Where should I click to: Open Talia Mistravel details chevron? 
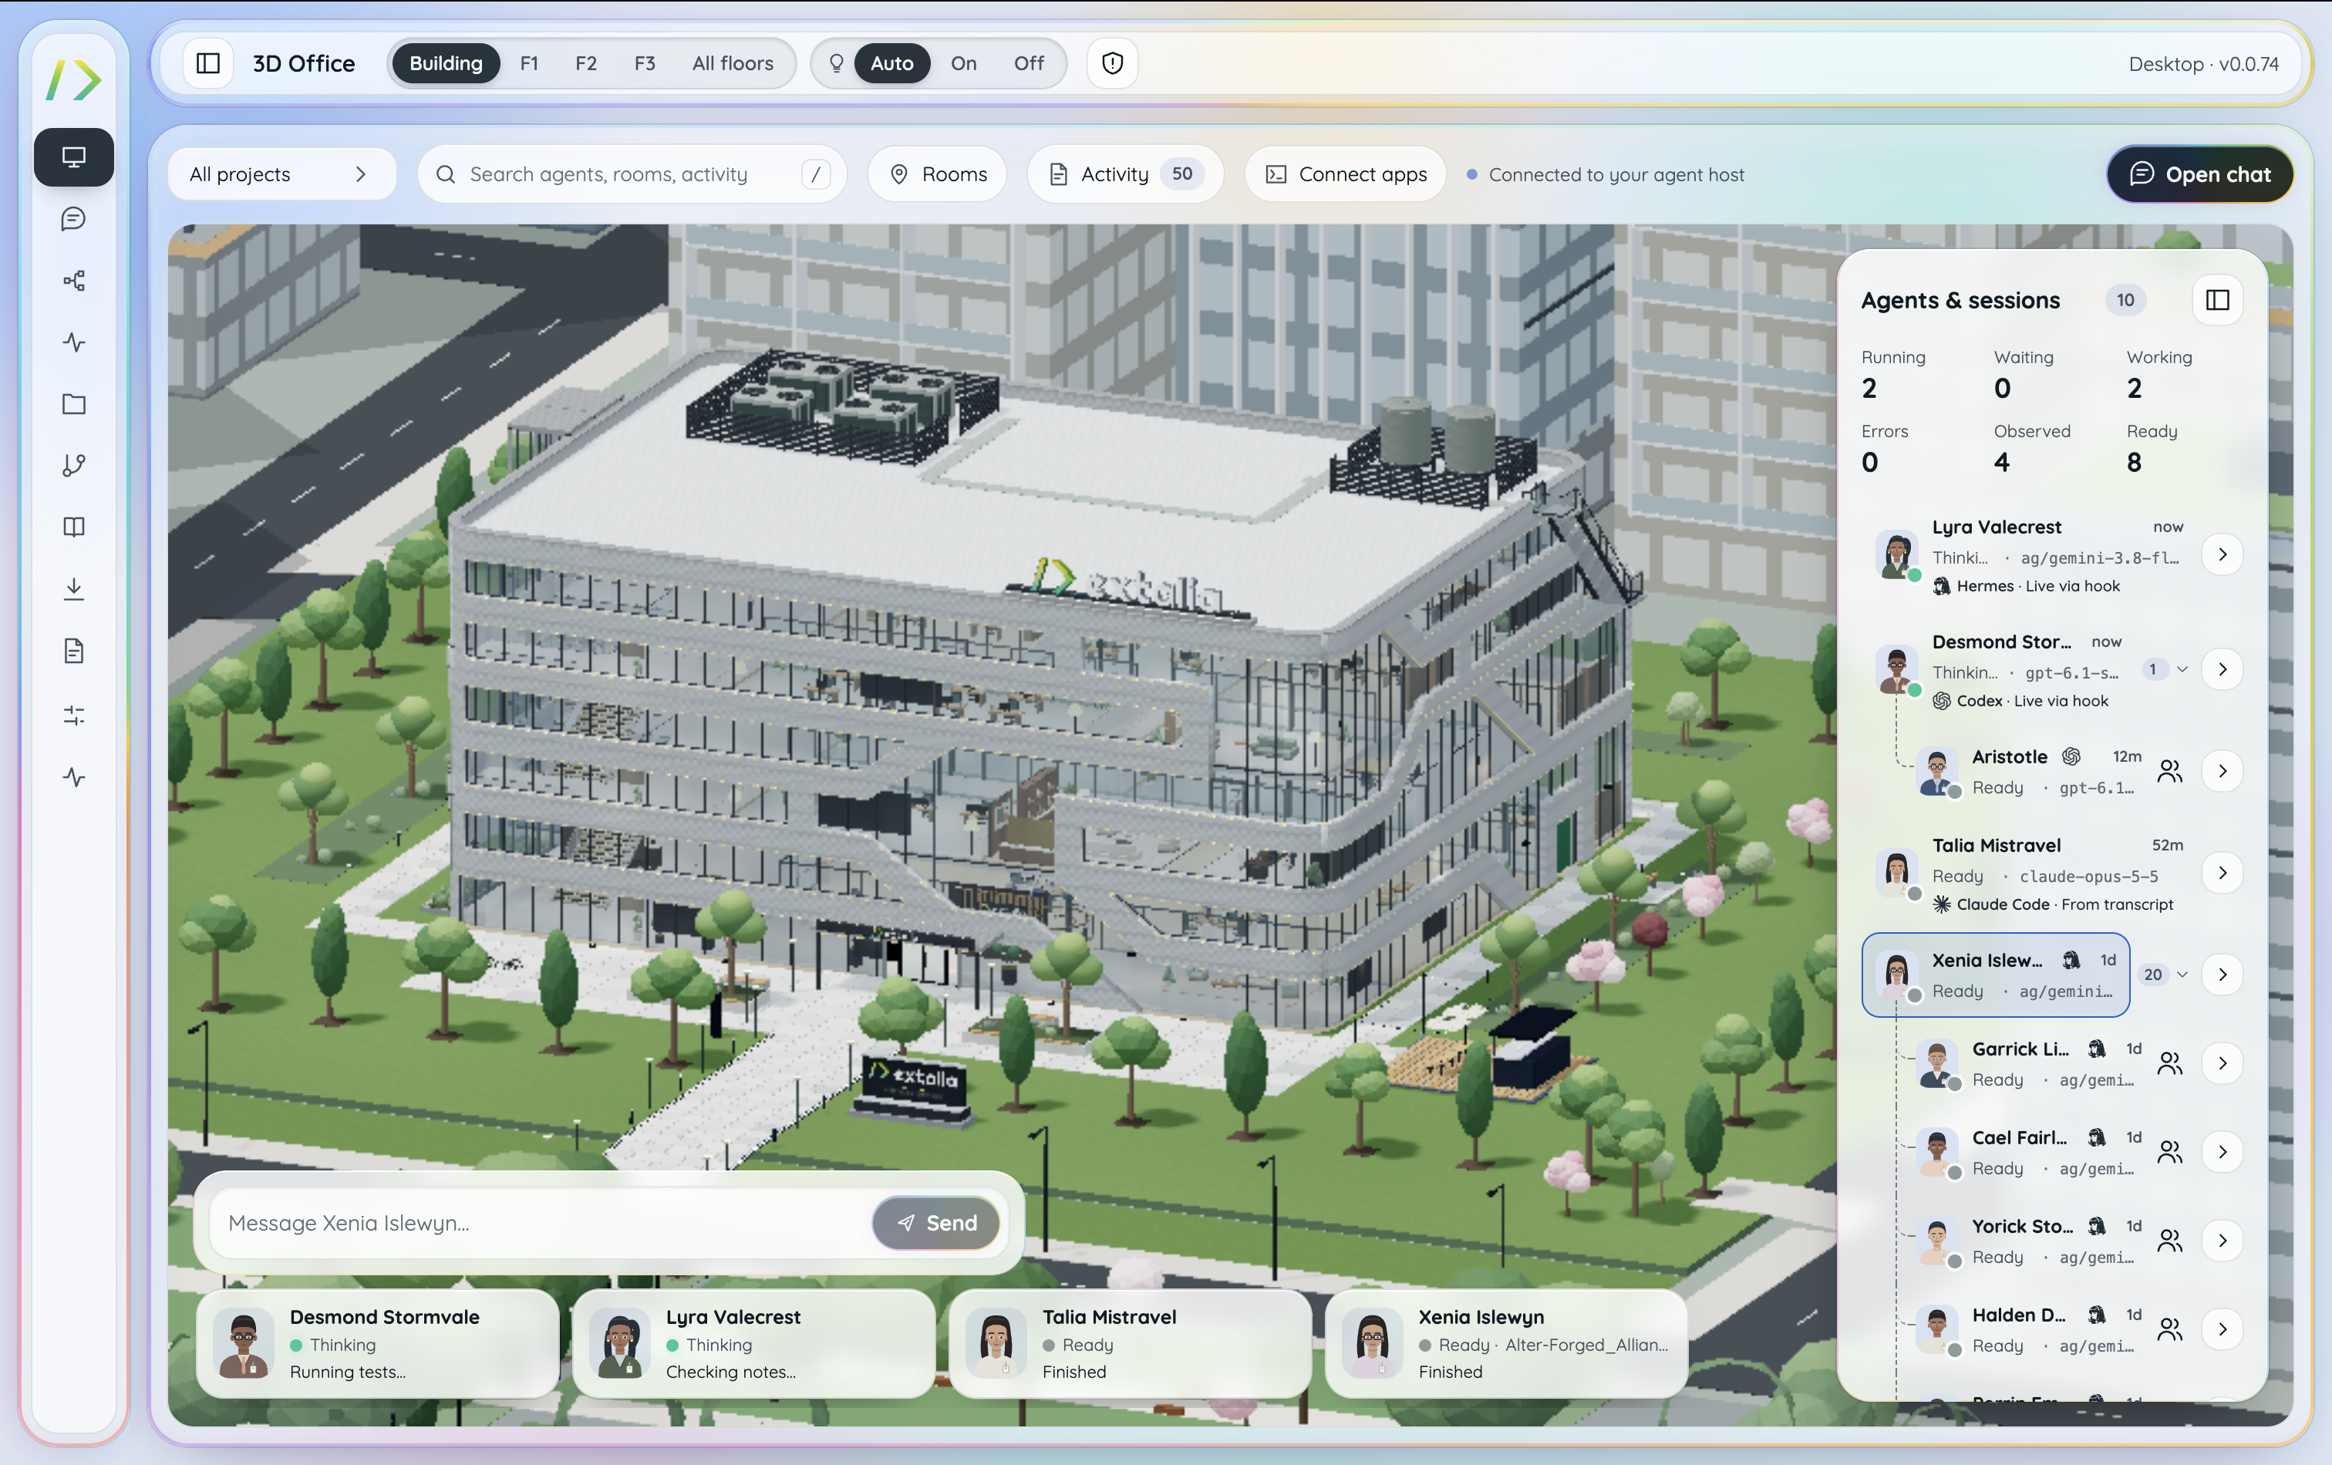click(2222, 874)
